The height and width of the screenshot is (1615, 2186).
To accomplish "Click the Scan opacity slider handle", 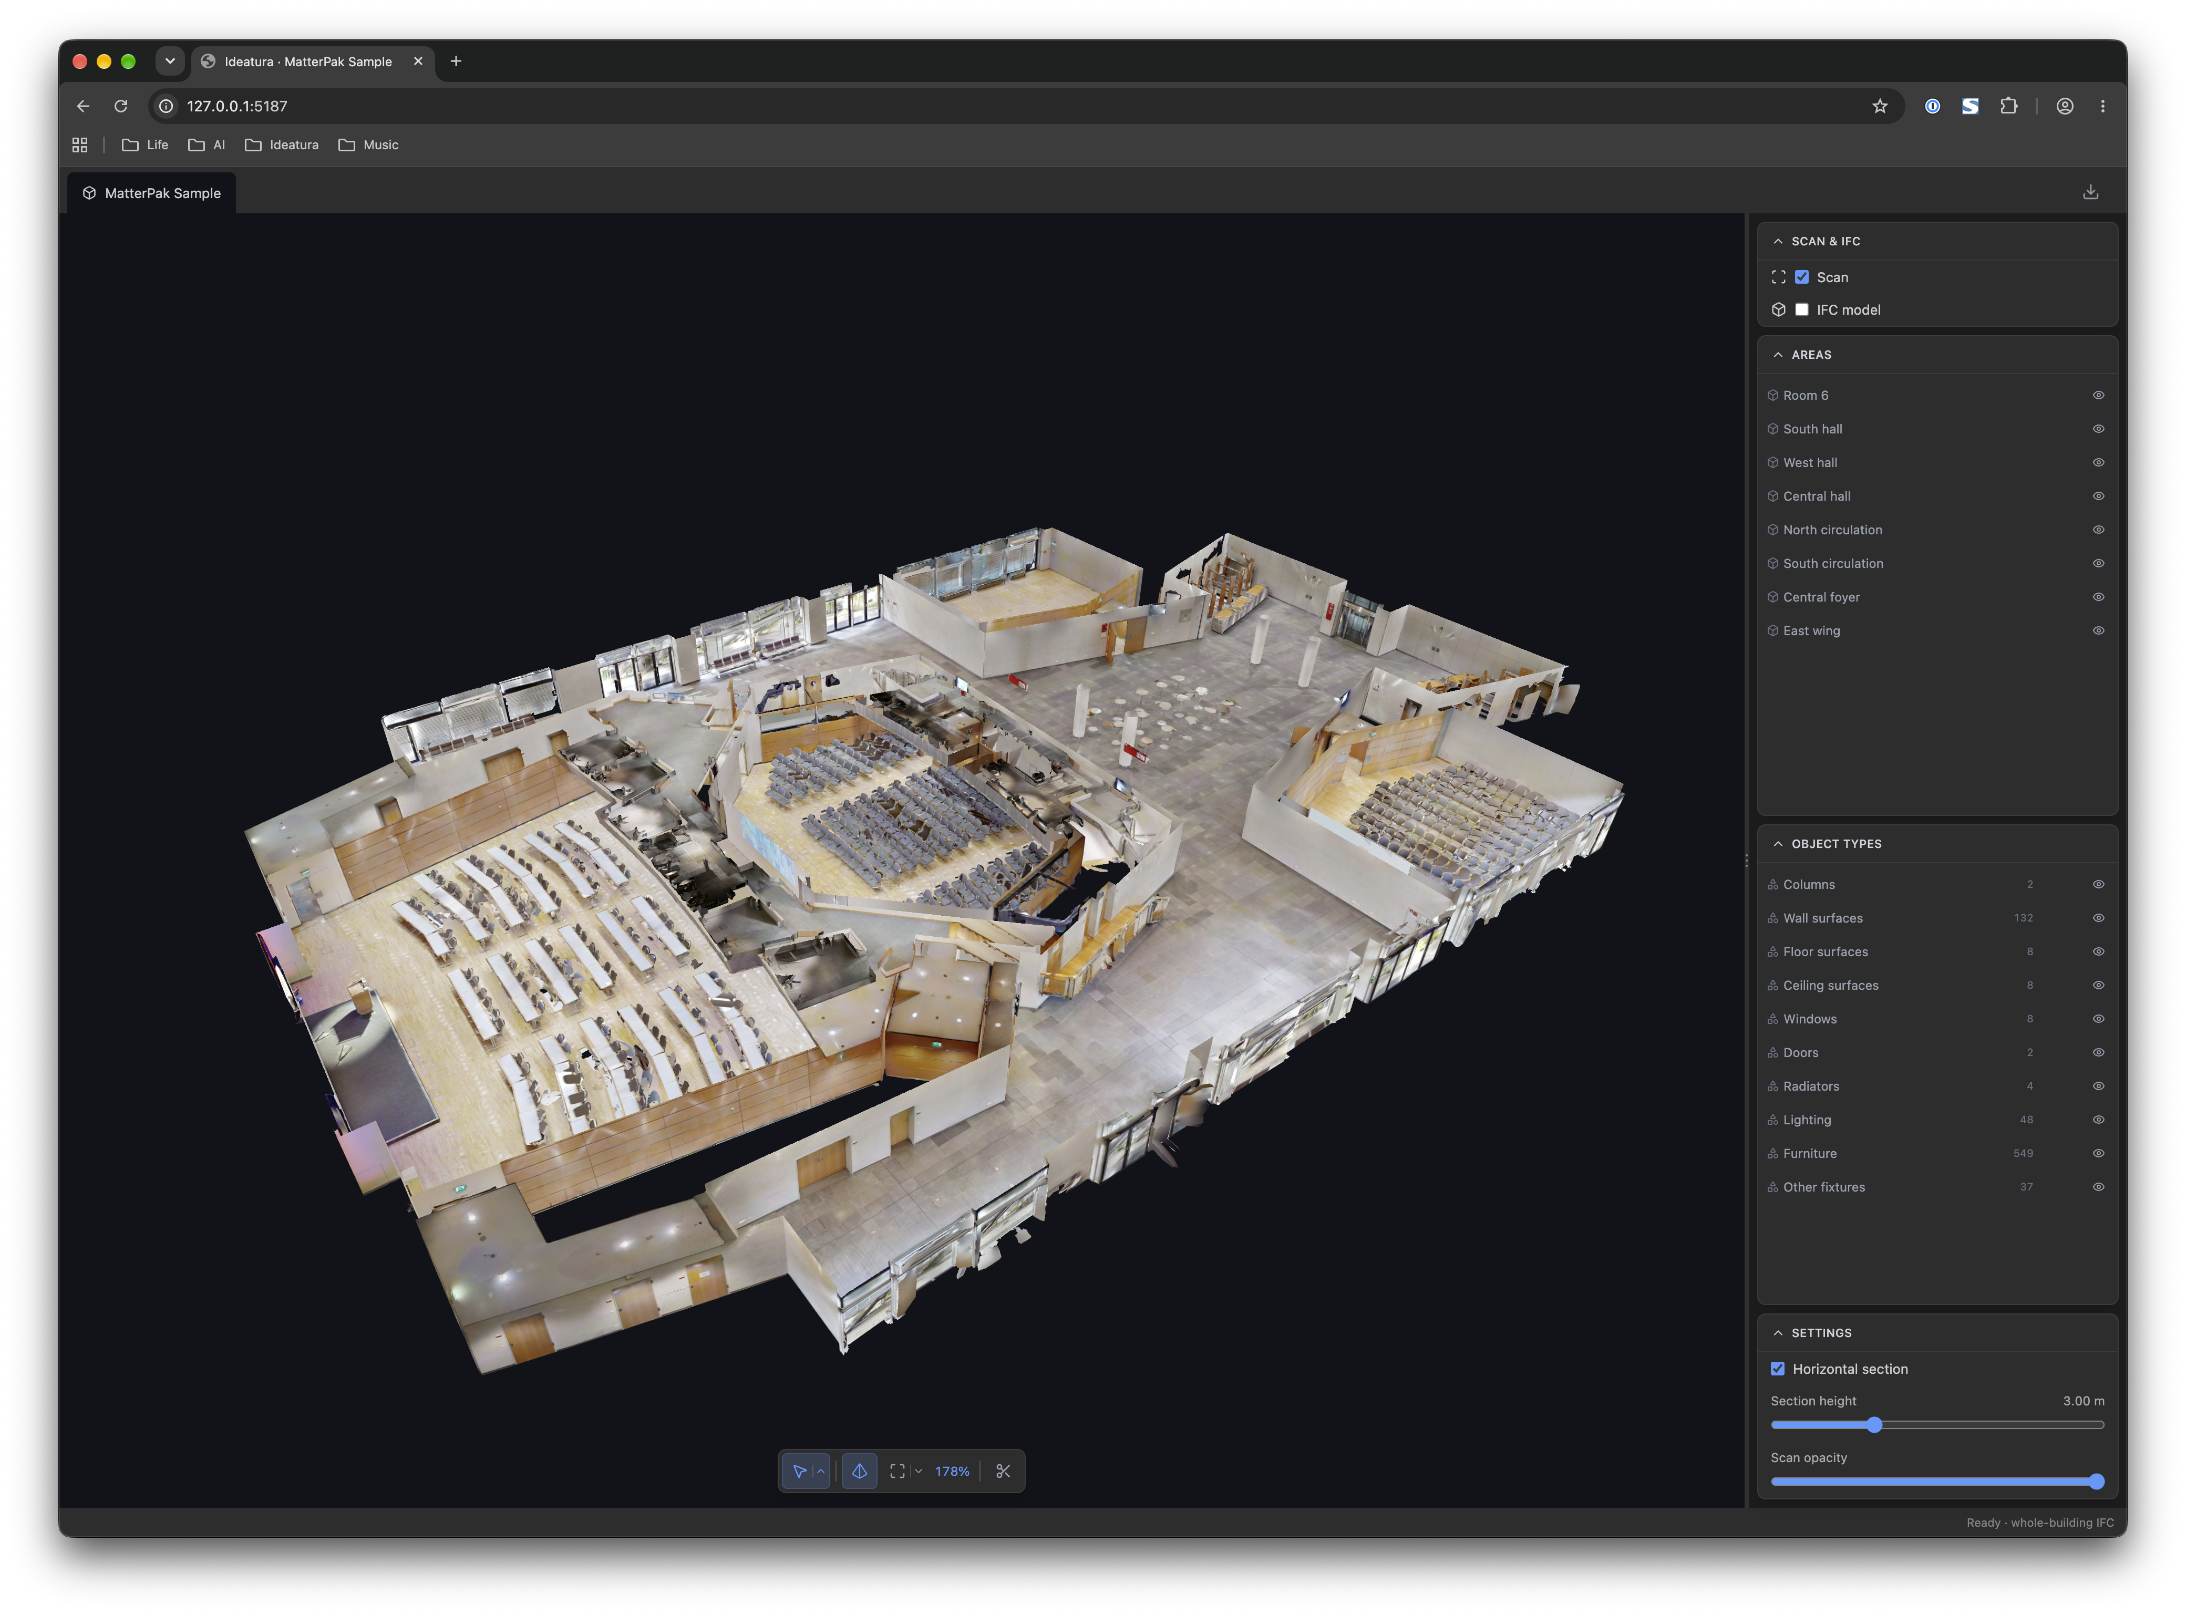I will click(x=2096, y=1482).
